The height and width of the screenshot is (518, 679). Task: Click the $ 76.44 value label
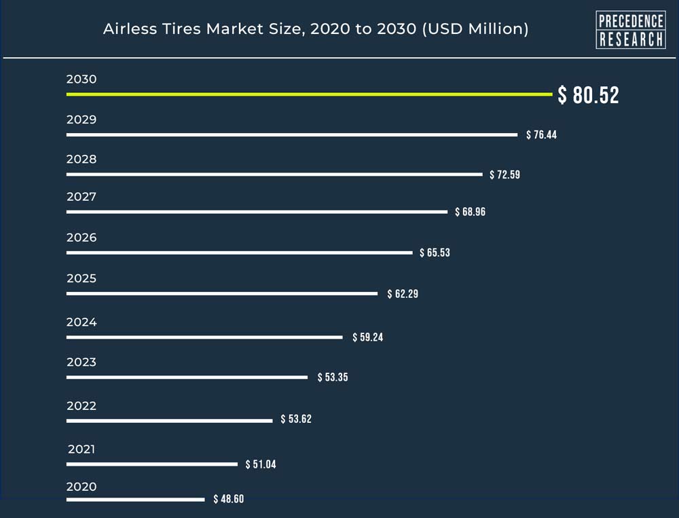[x=542, y=134]
